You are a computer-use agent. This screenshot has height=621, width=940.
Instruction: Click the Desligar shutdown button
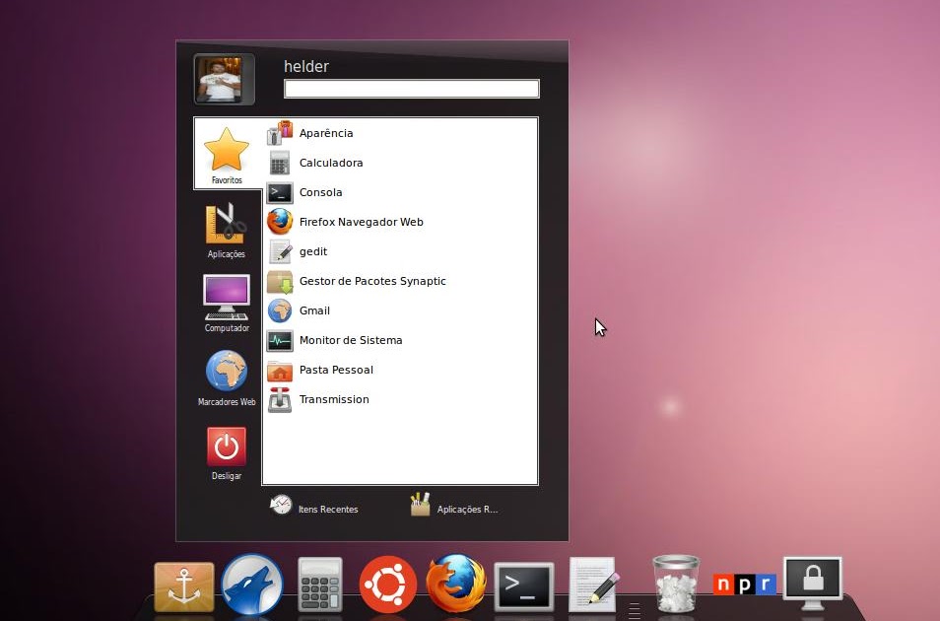(226, 450)
